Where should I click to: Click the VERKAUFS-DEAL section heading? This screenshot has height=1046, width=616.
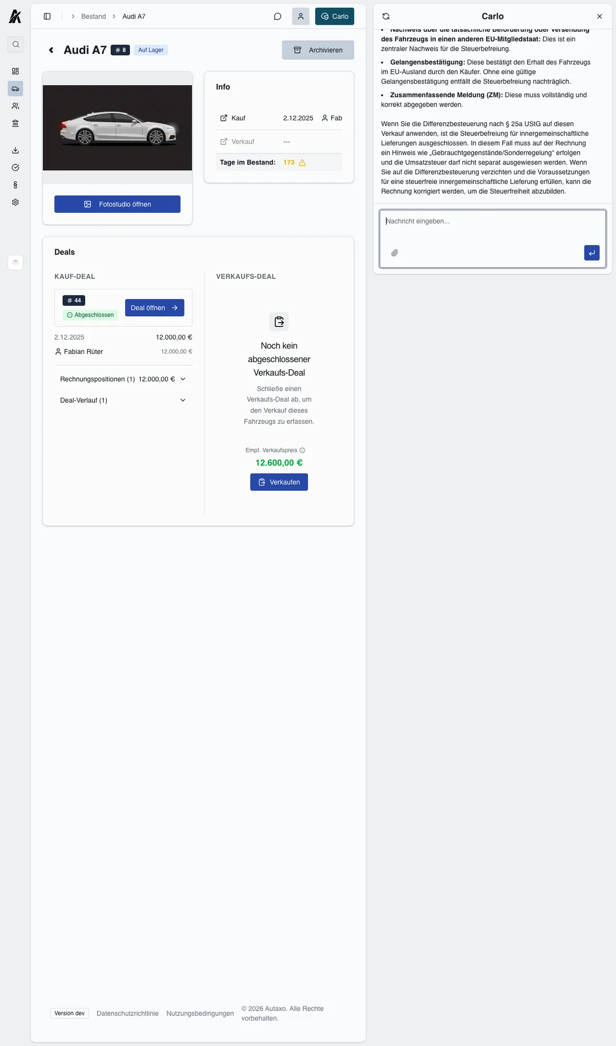246,277
